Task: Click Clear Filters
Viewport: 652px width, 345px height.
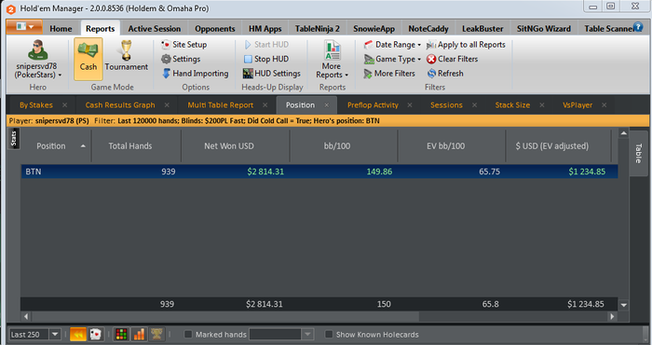Action: 453,59
